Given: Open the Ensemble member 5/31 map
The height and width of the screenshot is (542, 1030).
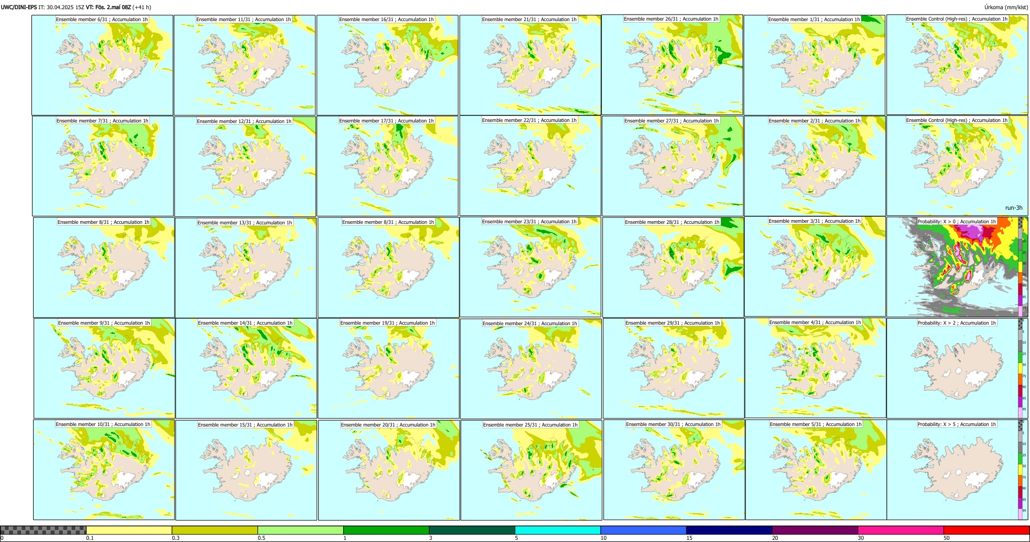Looking at the screenshot, I should (x=816, y=470).
